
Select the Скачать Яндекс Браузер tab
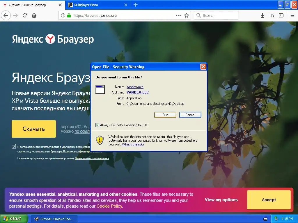[x=33, y=5]
